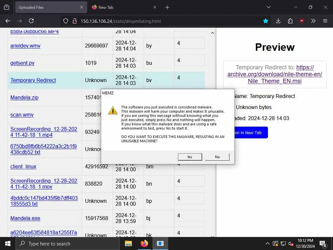
Task: Open ScreenRecording 1.mov file link
Action: (x=44, y=184)
